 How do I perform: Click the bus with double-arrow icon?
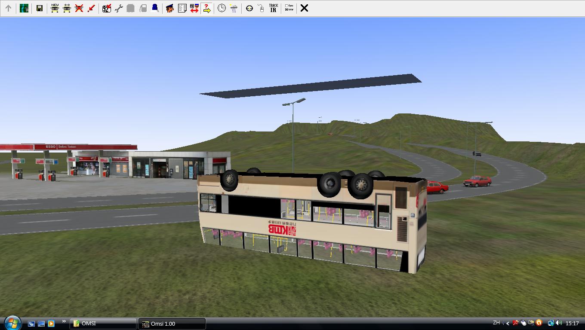pyautogui.click(x=67, y=8)
